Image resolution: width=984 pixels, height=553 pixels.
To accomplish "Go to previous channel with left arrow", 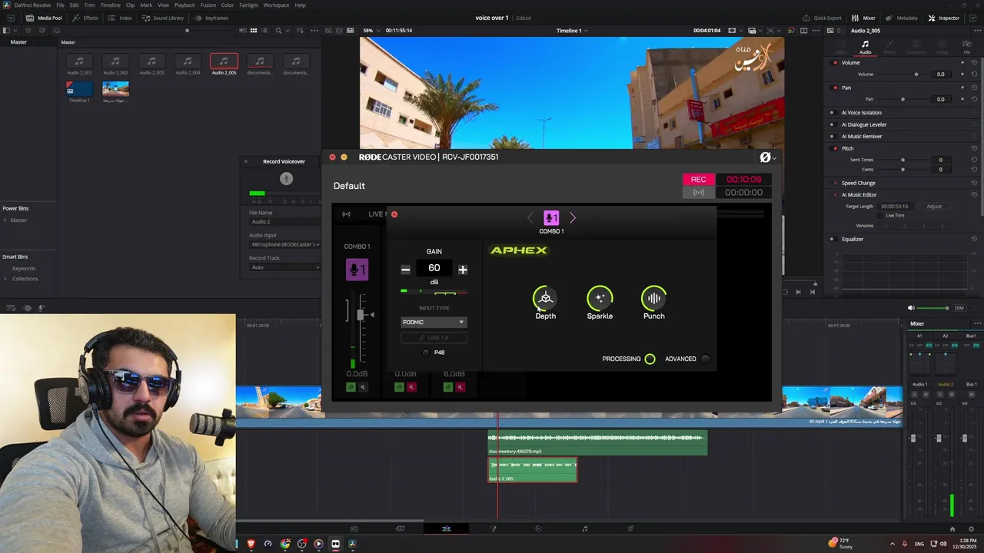I will pos(530,218).
